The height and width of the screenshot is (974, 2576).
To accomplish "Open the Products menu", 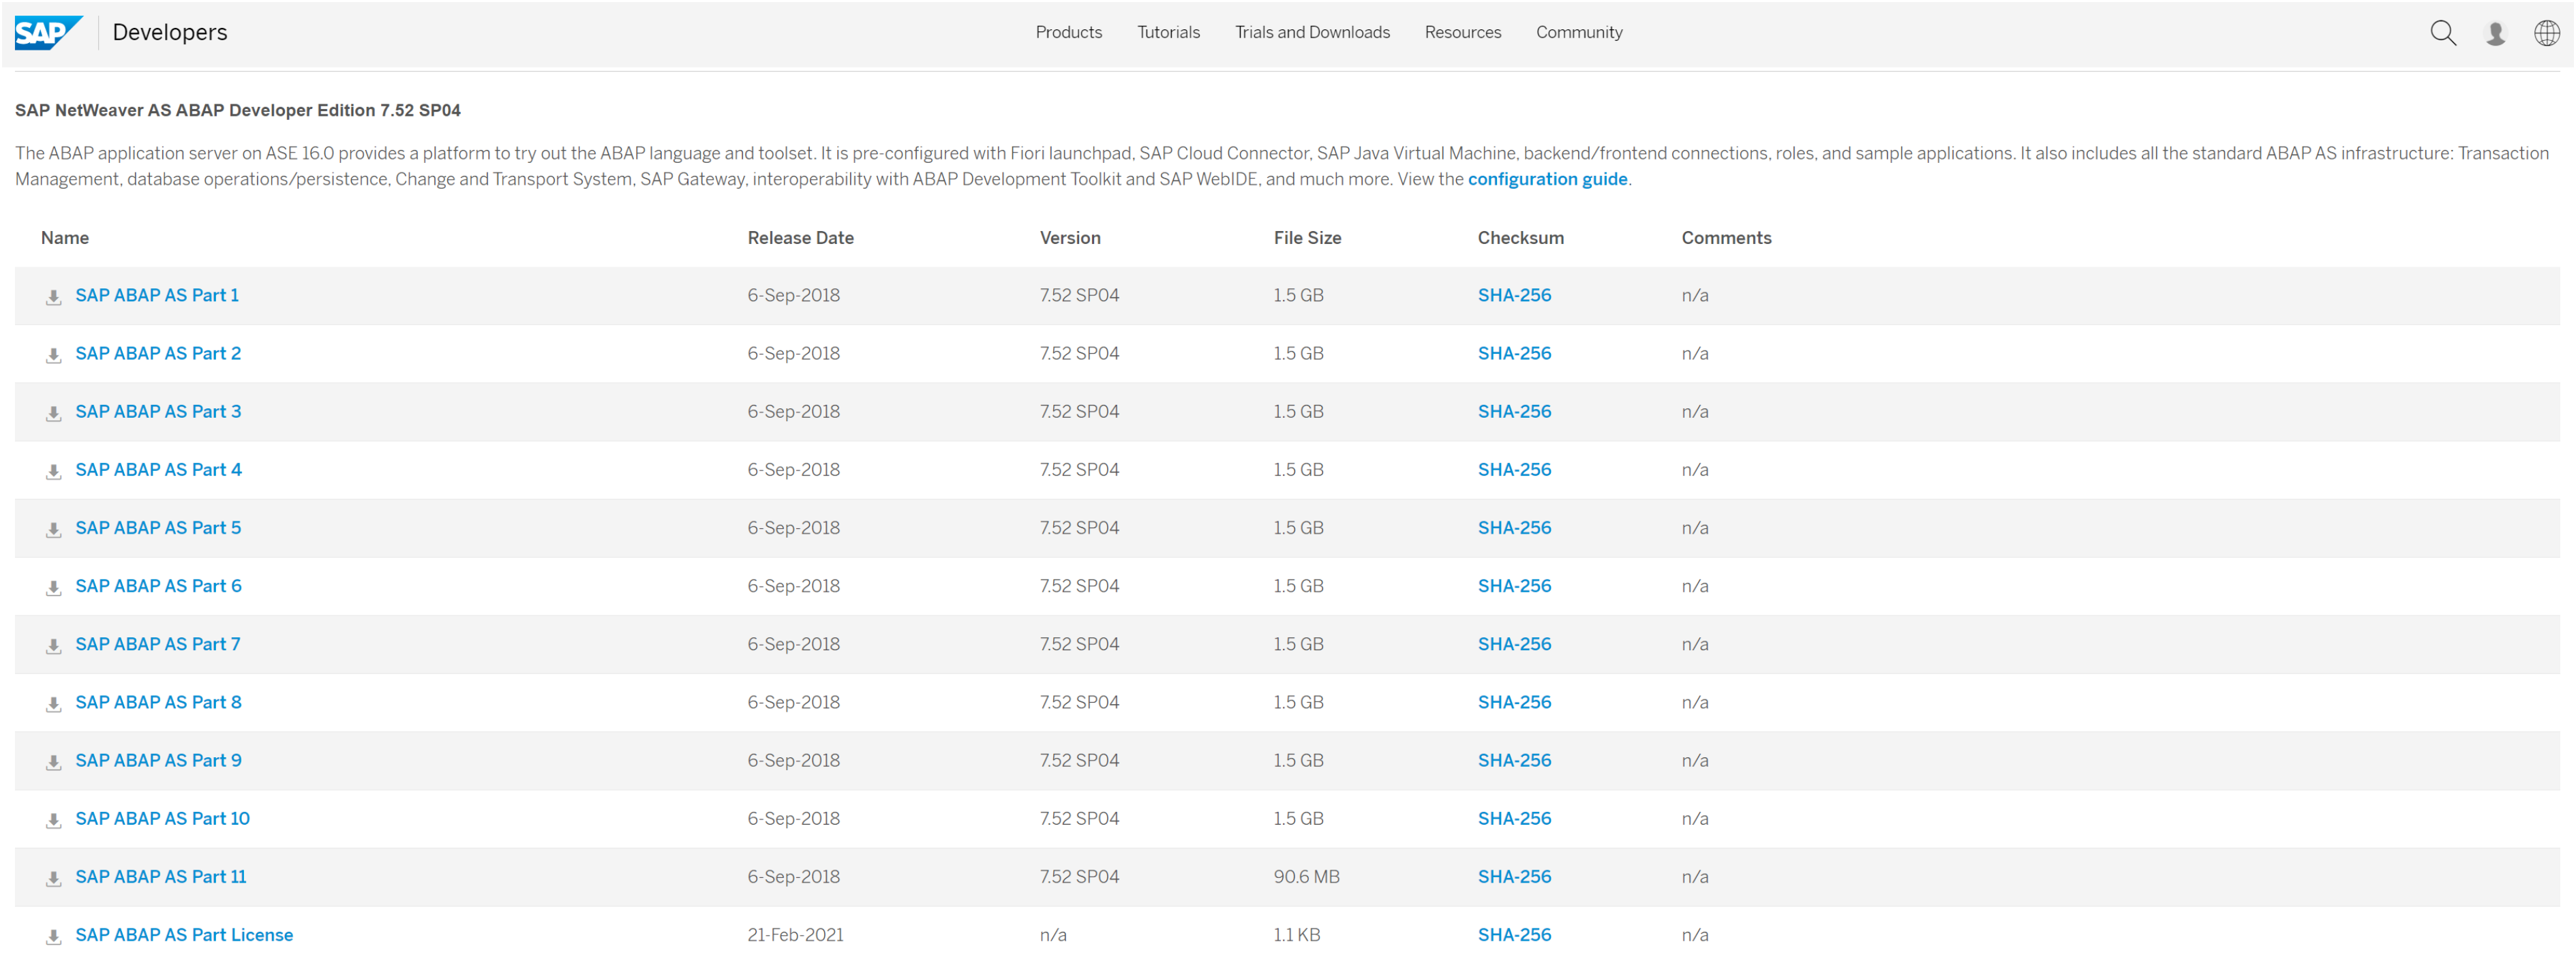I will pyautogui.click(x=1068, y=32).
